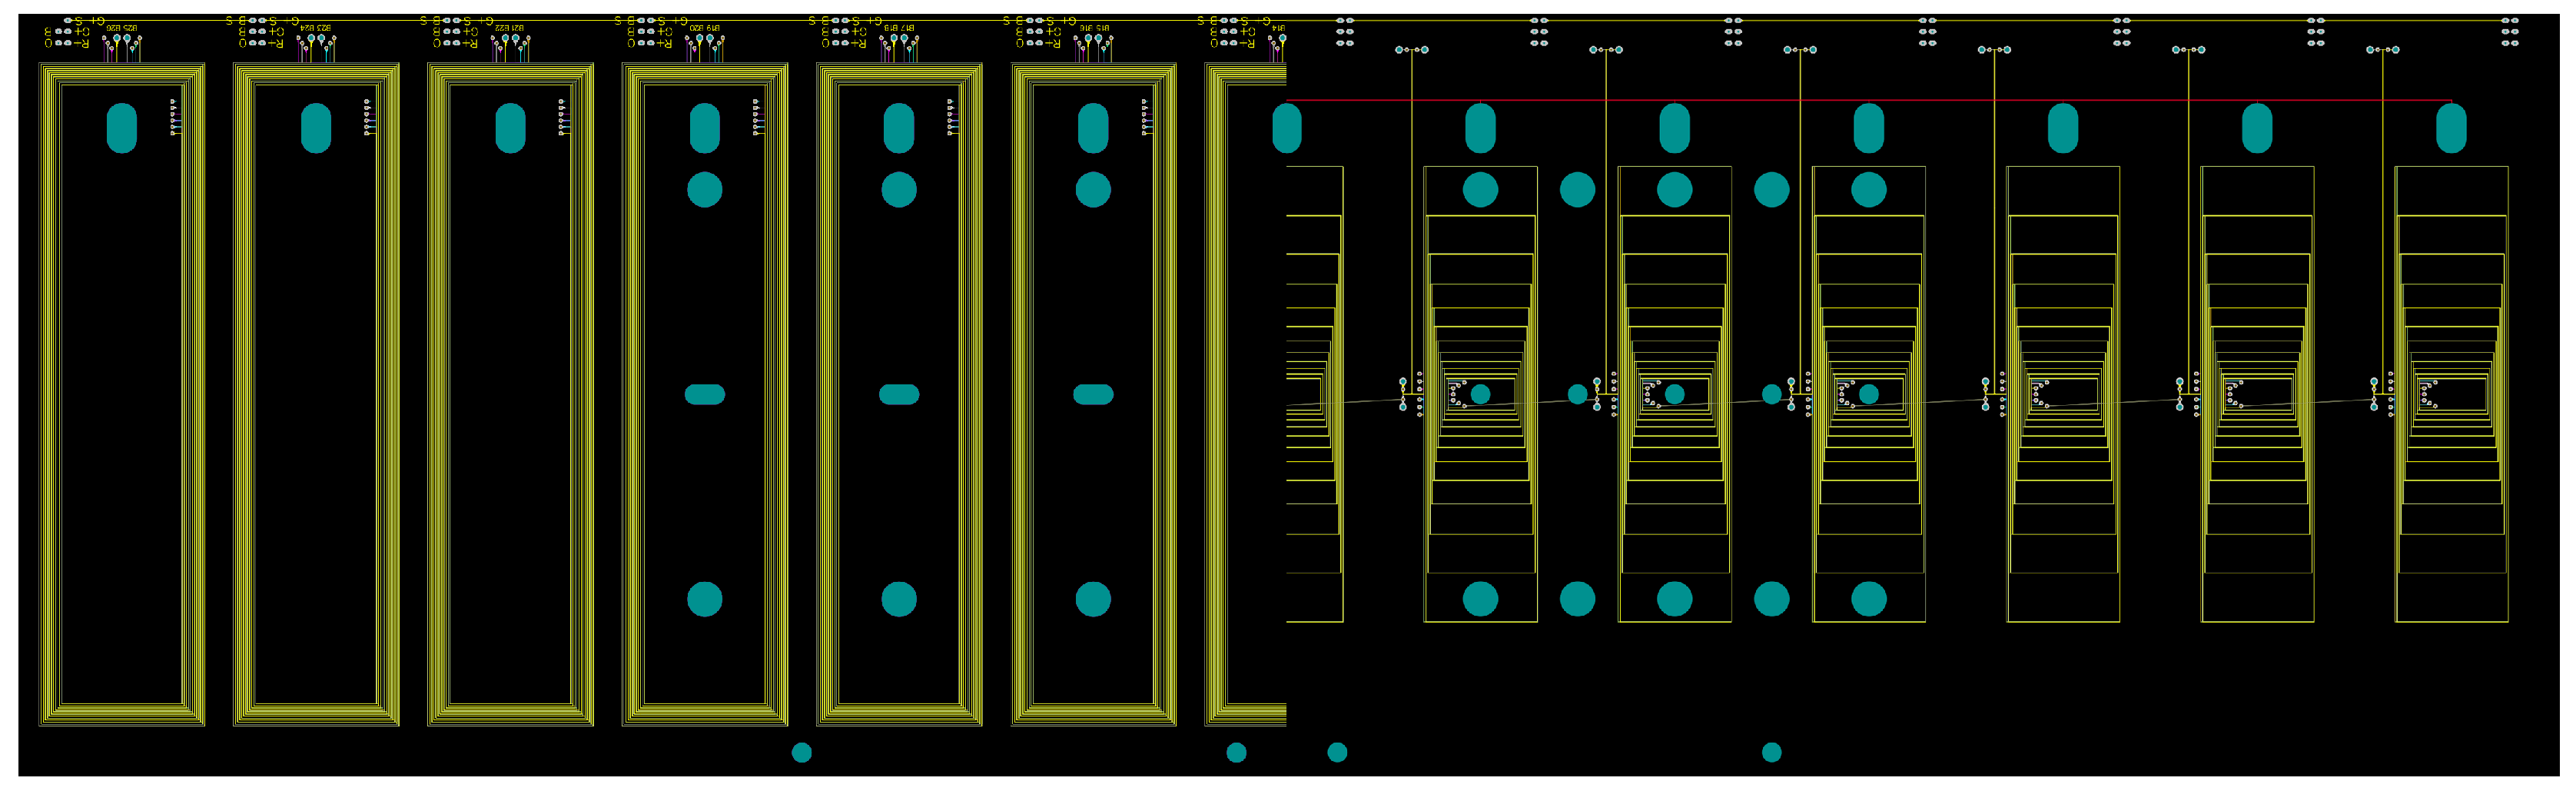2576x791 pixels.
Task: Click the oval slot in the B23 B24 coil
Action: 316,128
